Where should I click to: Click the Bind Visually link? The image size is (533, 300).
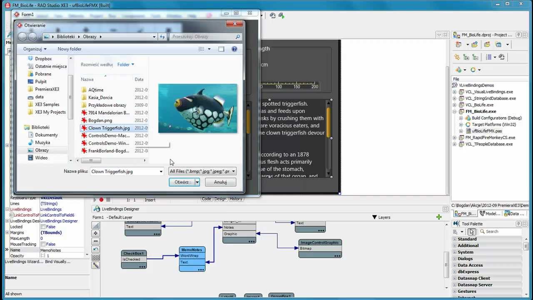[58, 262]
